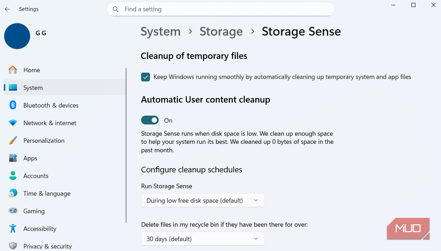The width and height of the screenshot is (441, 251).
Task: Click the search magnifier icon
Action: pos(116,9)
